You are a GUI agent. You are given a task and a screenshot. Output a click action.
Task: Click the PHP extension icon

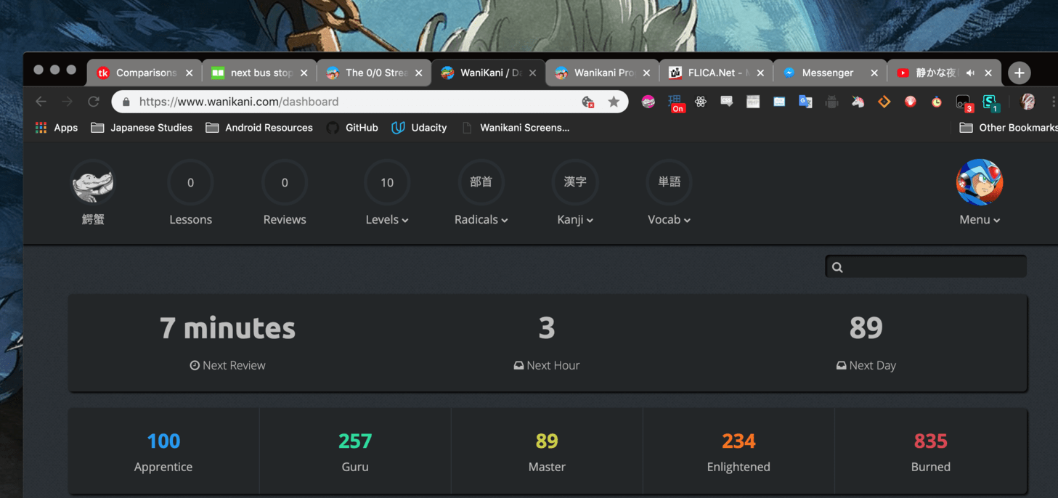point(753,102)
